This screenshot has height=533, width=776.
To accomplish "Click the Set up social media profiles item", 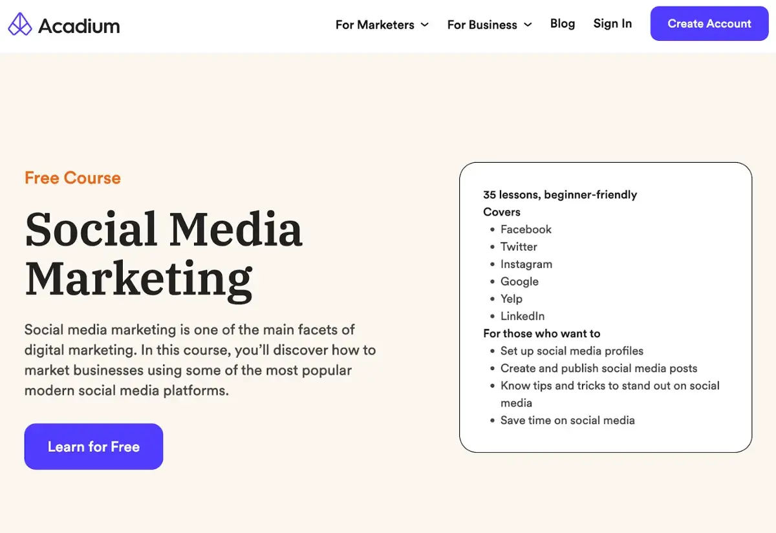I will [x=572, y=351].
